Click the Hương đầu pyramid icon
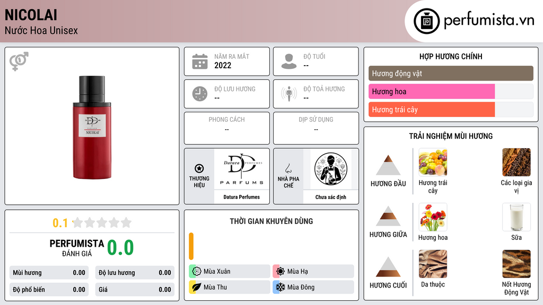The image size is (543, 305). pos(388,165)
